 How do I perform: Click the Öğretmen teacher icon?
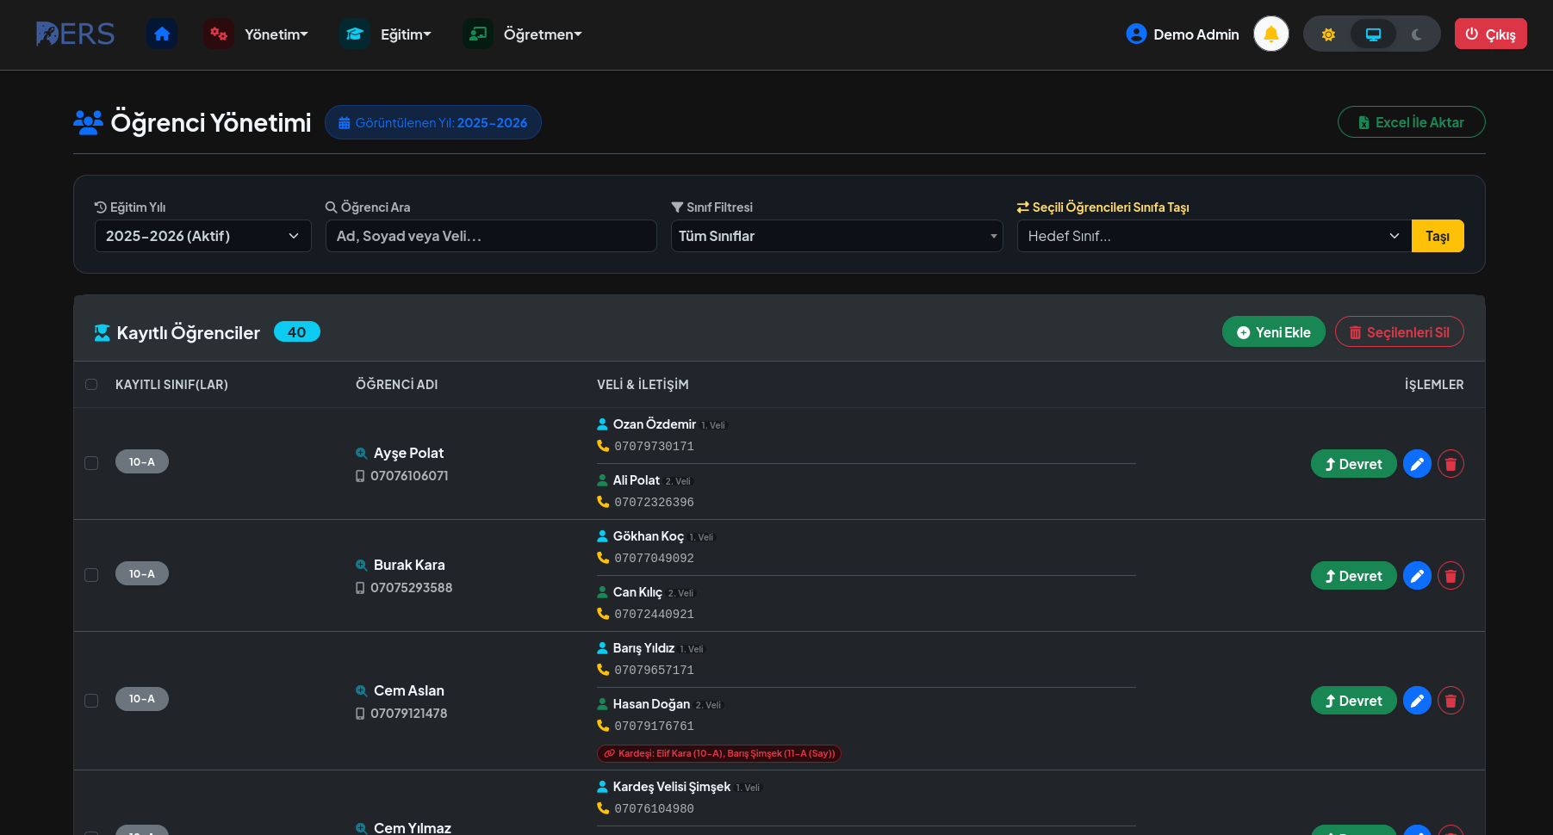(478, 34)
